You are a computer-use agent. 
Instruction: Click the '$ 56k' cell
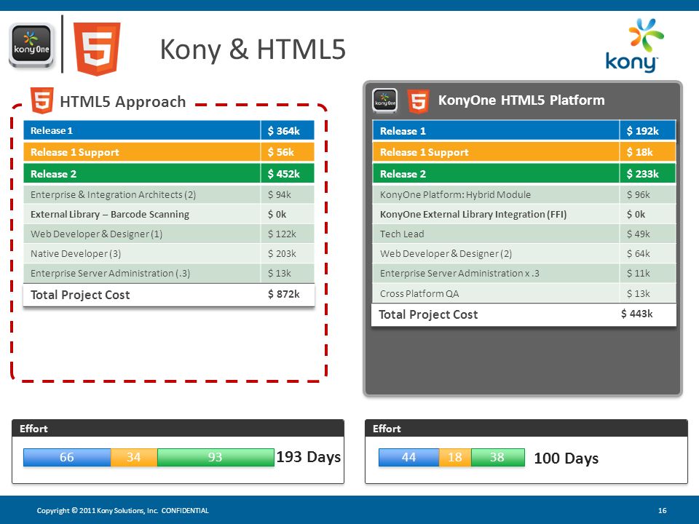coord(288,152)
